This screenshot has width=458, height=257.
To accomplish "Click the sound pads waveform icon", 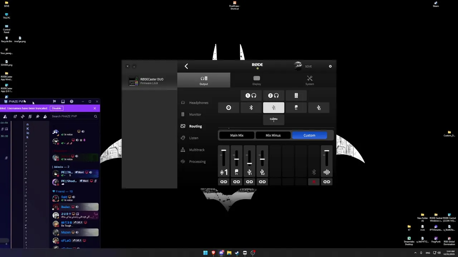I will tap(327, 172).
